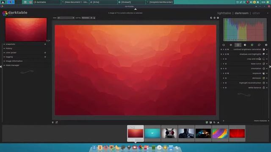Select the green color modules group tab
Viewport: 271px width, 152px height.
[252, 45]
